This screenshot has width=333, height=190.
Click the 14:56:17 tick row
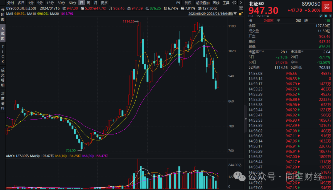tap(289, 146)
